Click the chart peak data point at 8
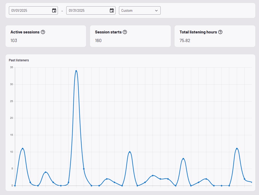259x195 pixels. click(x=183, y=159)
